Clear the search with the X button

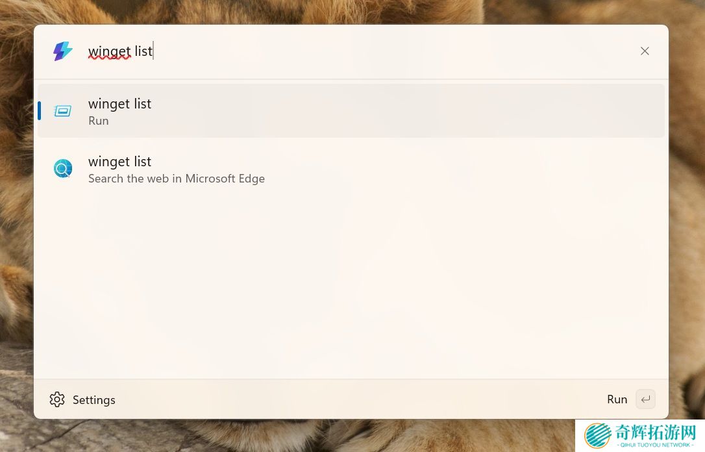click(x=645, y=51)
